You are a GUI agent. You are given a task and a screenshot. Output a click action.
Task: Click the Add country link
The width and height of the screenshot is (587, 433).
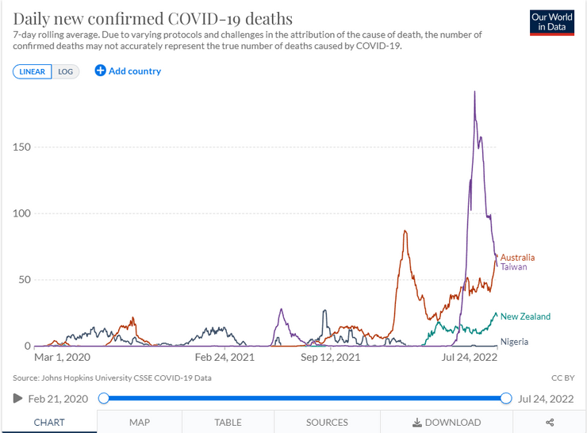click(135, 71)
